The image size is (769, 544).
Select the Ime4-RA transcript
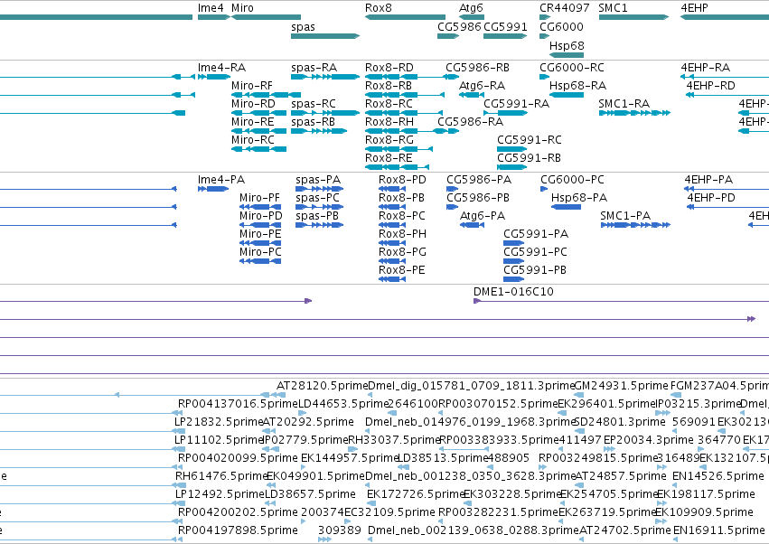214,77
